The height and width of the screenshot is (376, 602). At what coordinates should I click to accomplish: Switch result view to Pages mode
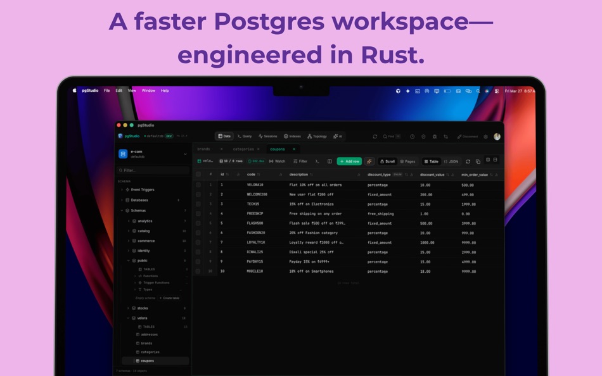[x=409, y=161]
